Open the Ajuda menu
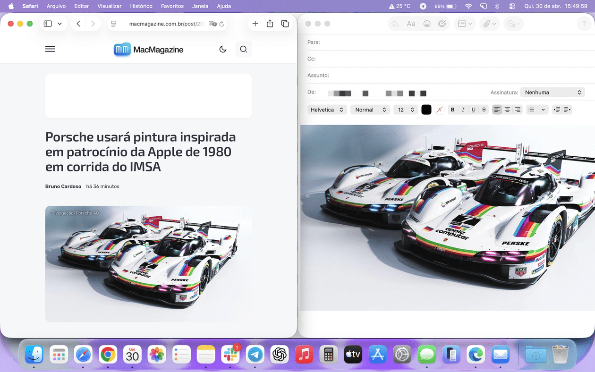The width and height of the screenshot is (595, 372). pos(224,6)
